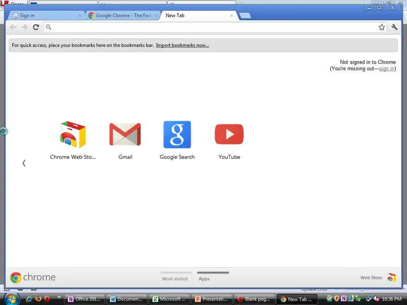This screenshot has height=305, width=407.
Task: Click the New Tab Chrome taskbar button
Action: pos(297,299)
